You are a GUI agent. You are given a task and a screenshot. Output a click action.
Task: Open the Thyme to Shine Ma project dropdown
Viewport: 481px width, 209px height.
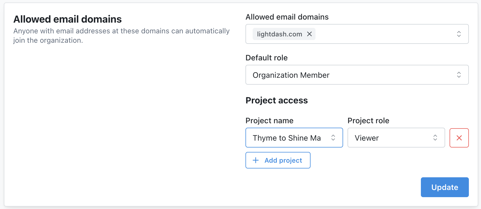point(287,138)
